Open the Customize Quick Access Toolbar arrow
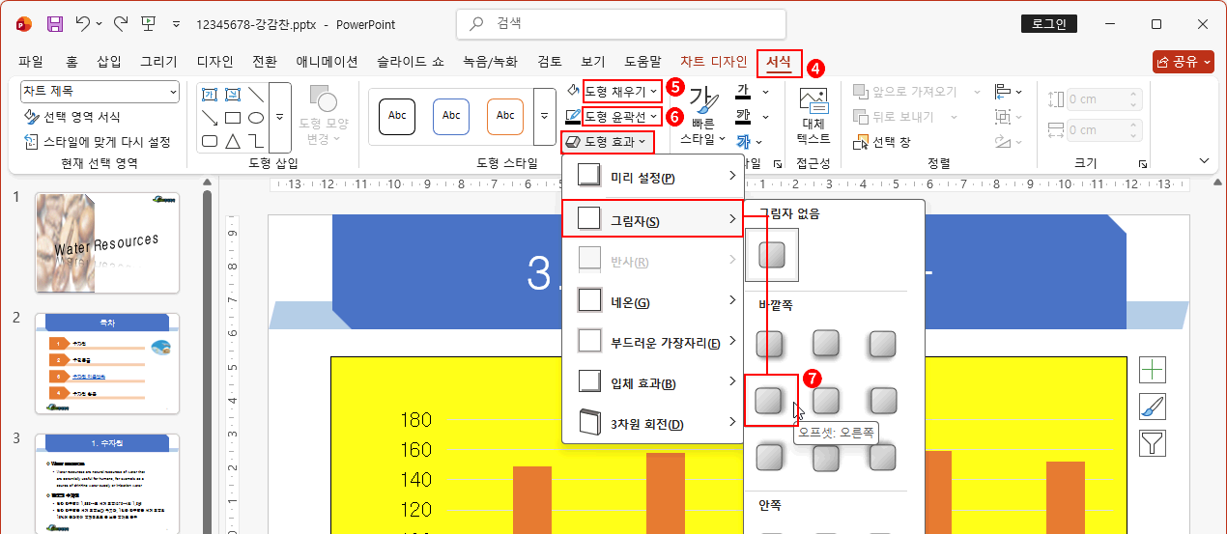1227x534 pixels. 176,24
